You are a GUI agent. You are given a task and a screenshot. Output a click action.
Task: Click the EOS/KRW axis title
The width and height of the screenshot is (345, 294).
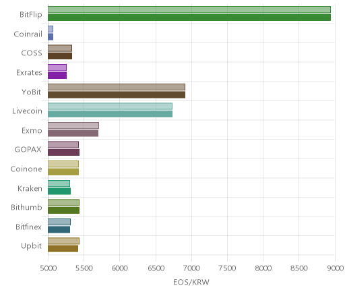click(x=191, y=282)
